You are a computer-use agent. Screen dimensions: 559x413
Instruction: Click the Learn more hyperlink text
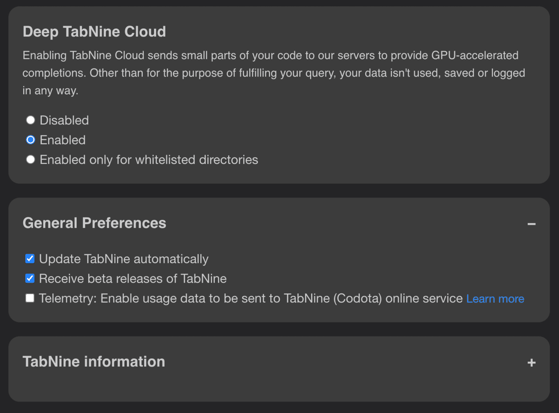coord(495,298)
